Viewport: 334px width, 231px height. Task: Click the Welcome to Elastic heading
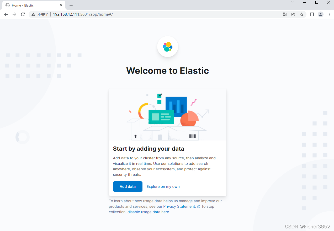(x=167, y=71)
